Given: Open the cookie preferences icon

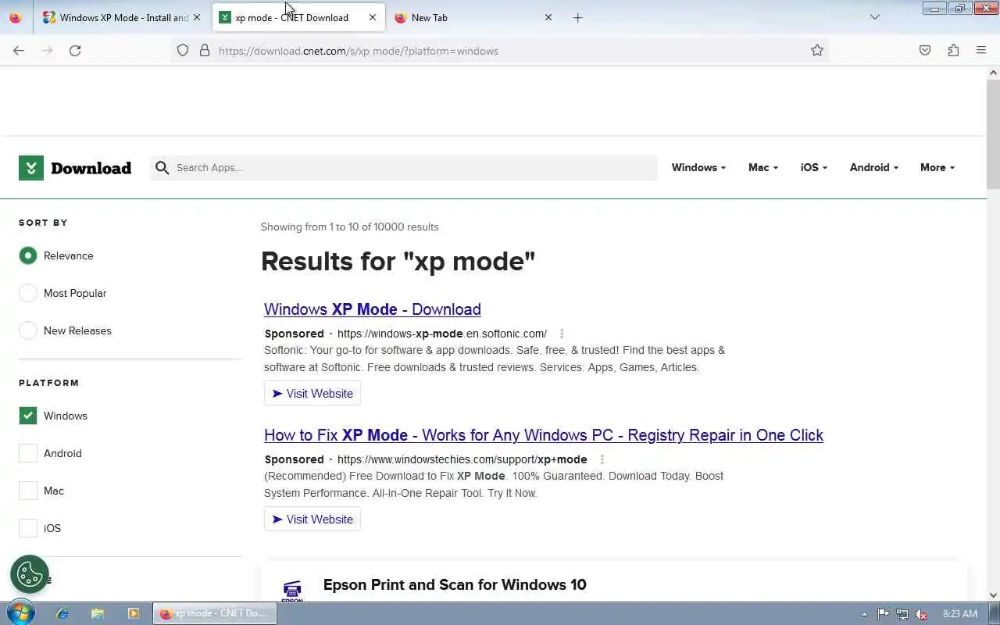Looking at the screenshot, I should tap(30, 574).
